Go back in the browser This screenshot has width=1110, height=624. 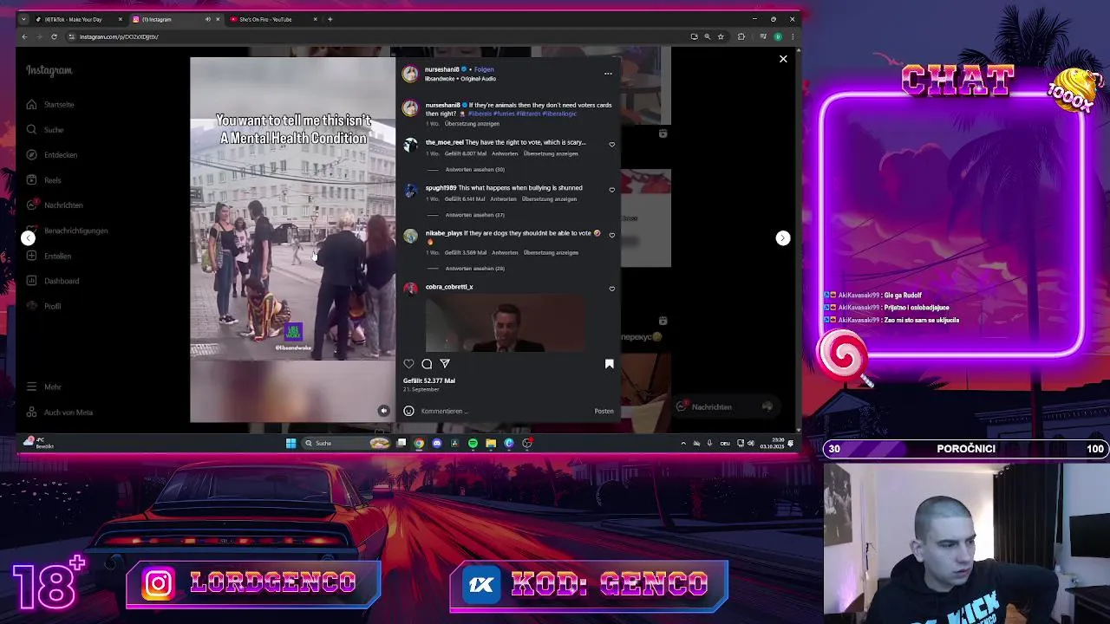(x=24, y=36)
